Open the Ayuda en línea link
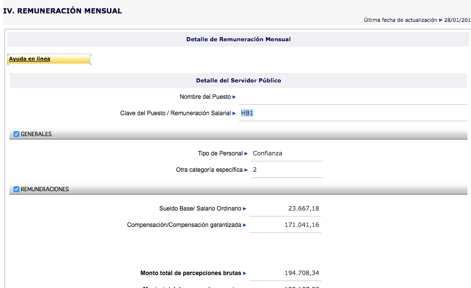Image resolution: width=471 pixels, height=288 pixels. tap(29, 59)
